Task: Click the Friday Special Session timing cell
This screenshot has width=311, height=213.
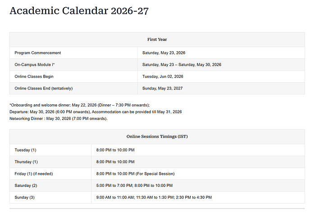Action: (135, 173)
